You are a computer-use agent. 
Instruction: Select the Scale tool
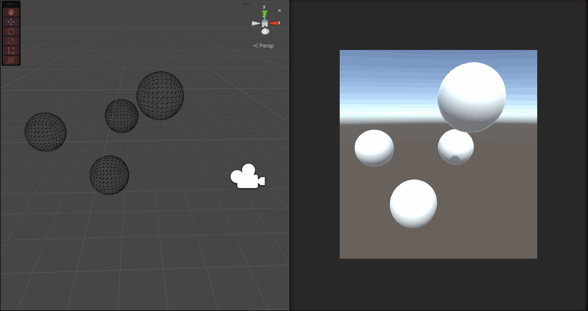click(x=11, y=41)
